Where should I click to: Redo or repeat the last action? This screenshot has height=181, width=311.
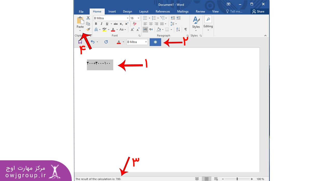point(106,42)
